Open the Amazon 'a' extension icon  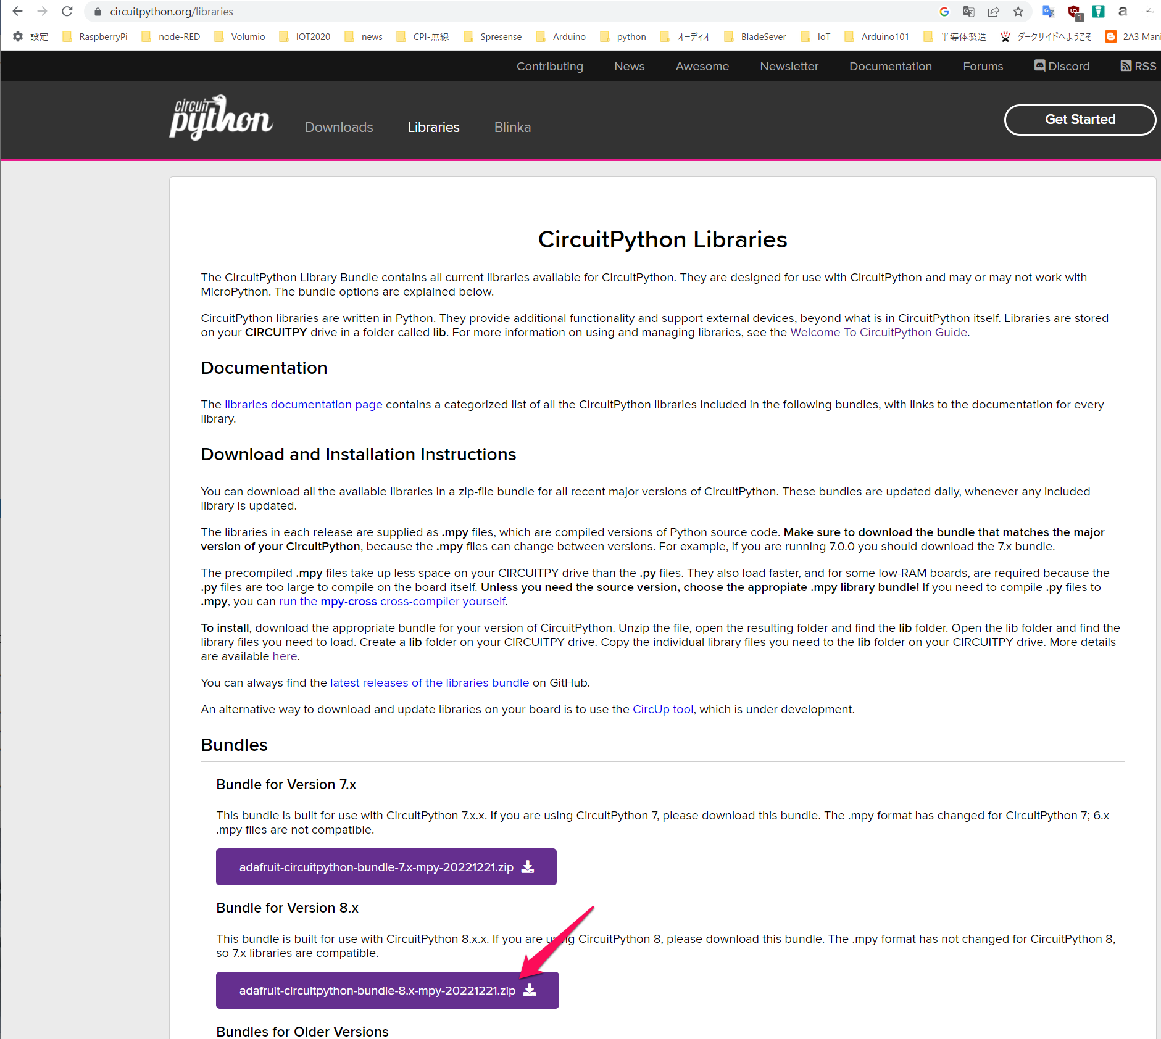click(x=1123, y=12)
